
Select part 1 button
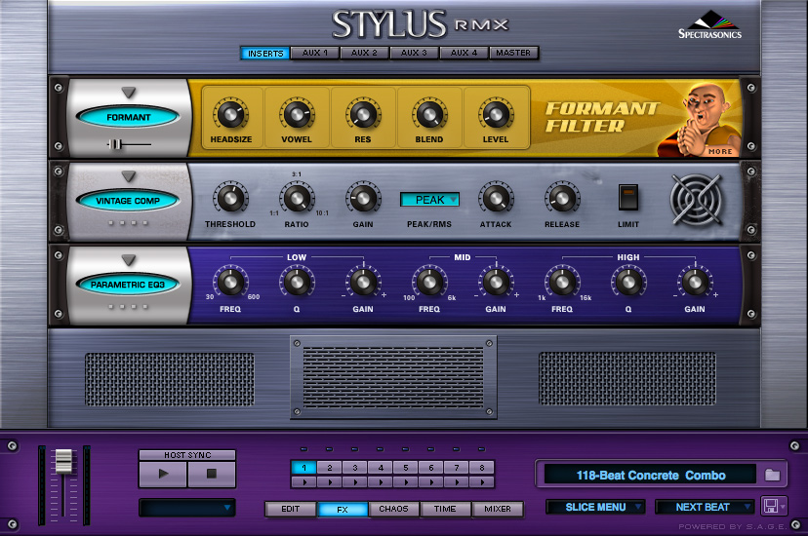(x=304, y=468)
